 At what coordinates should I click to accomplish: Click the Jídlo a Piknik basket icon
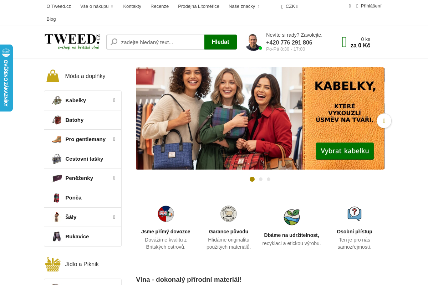[53, 264]
